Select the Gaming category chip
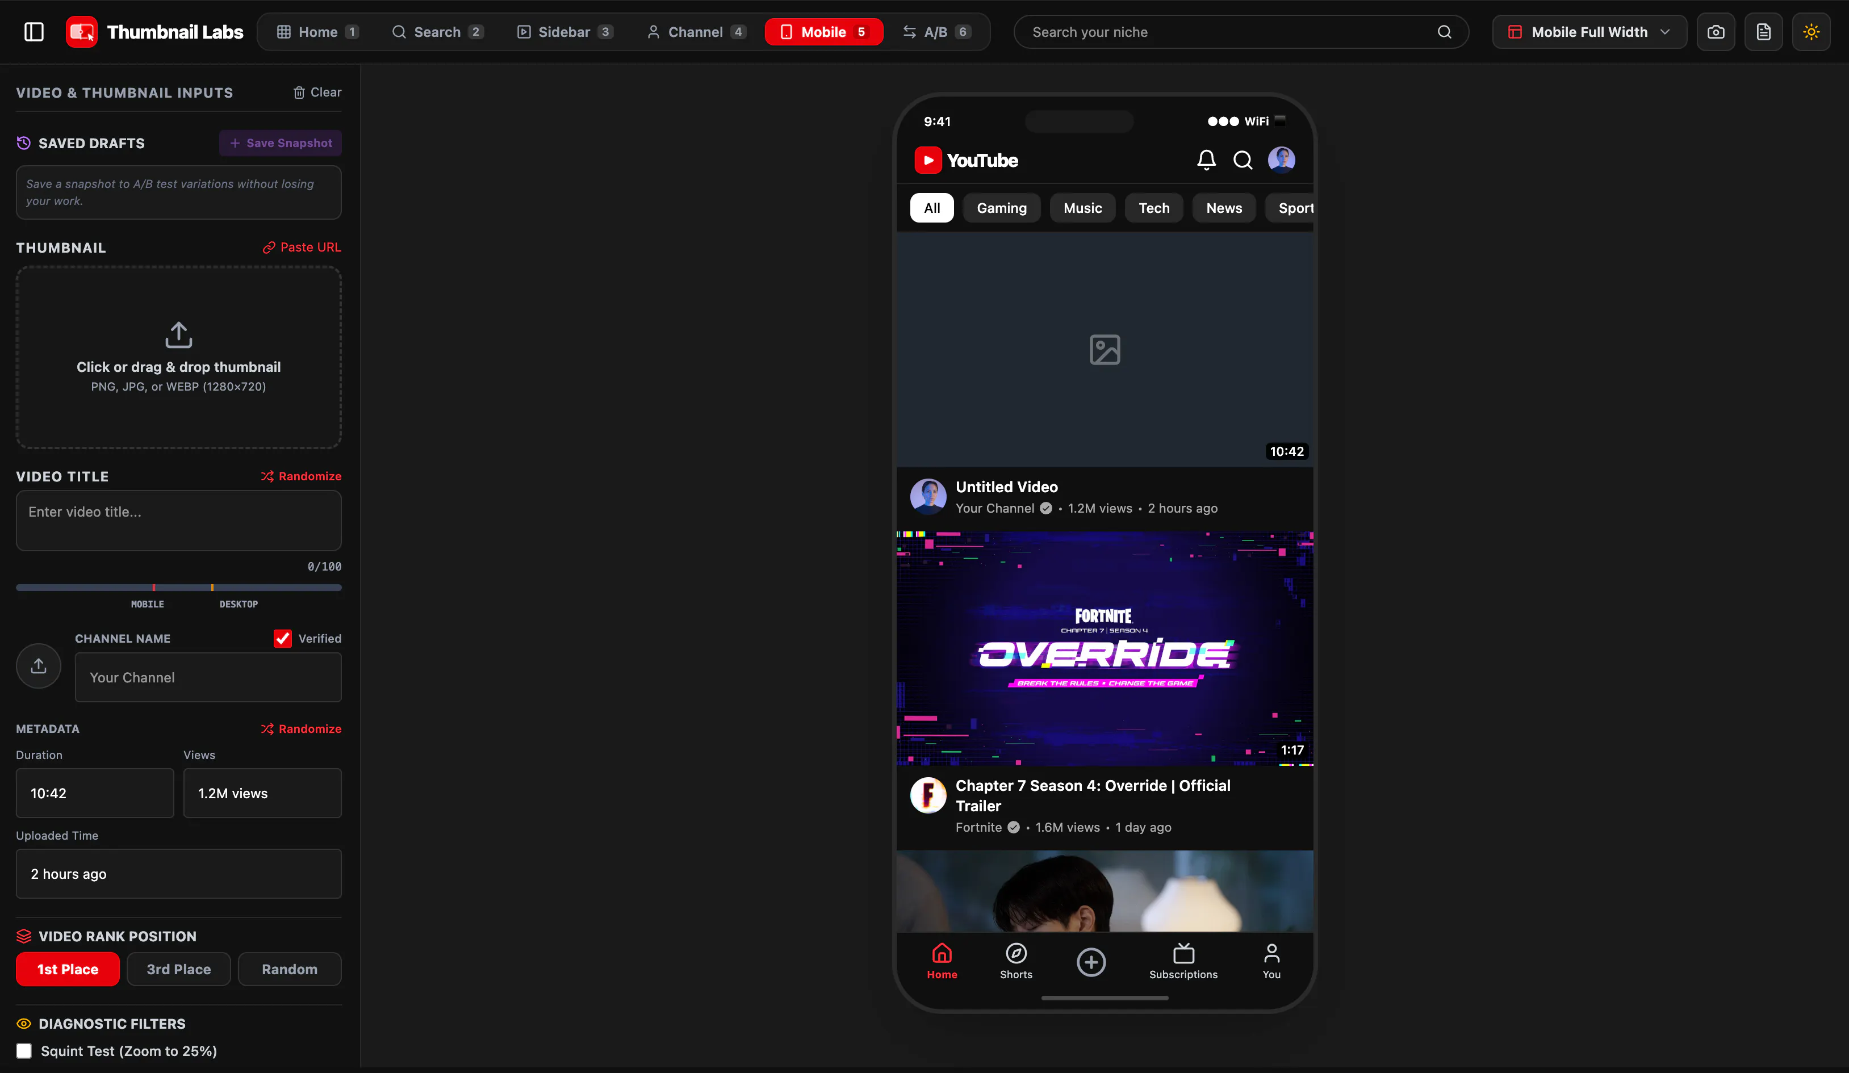The image size is (1849, 1073). pyautogui.click(x=1002, y=208)
